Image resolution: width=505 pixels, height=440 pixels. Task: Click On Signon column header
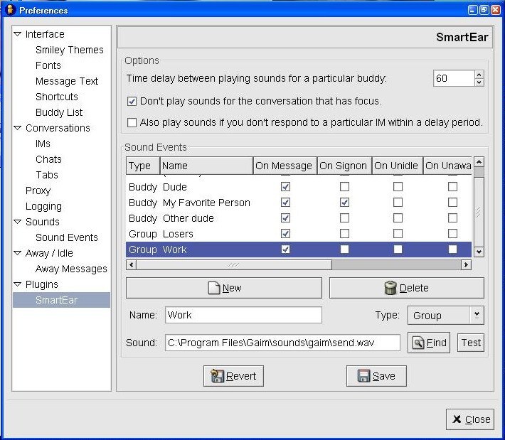click(344, 166)
